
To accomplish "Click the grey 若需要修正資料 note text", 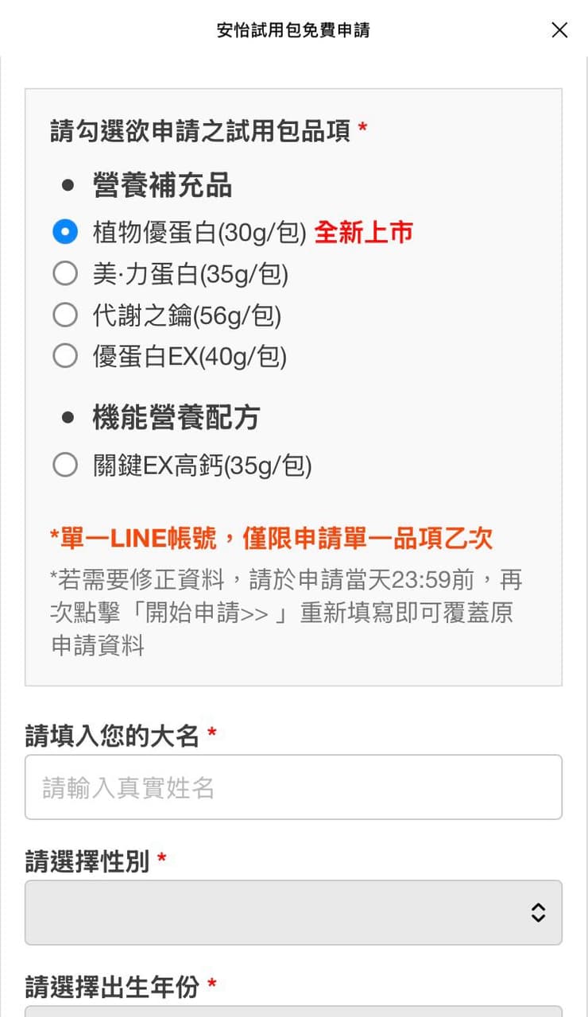I will click(286, 613).
